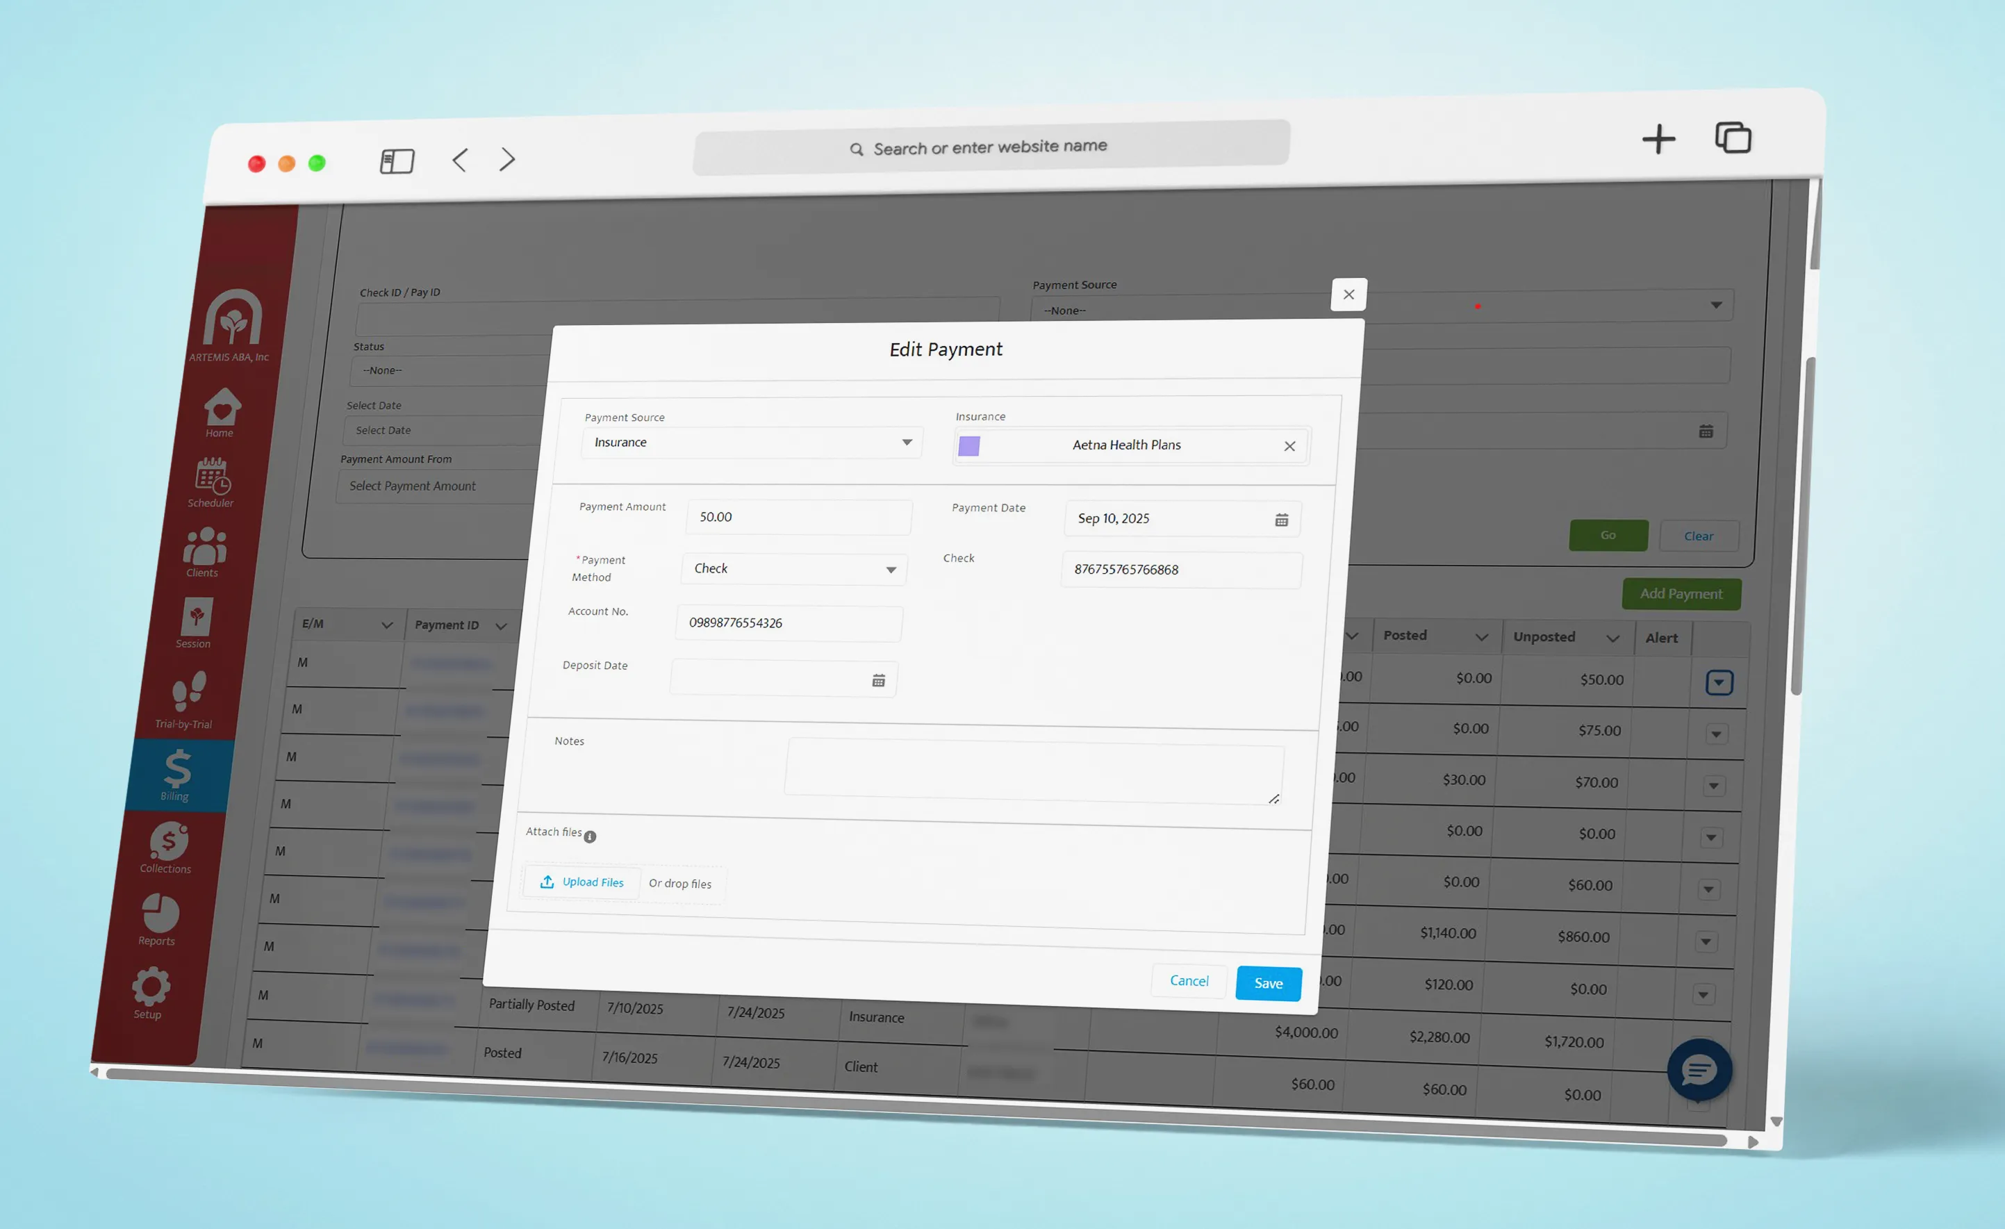This screenshot has width=2005, height=1229.
Task: Click the Clear filter button
Action: [1699, 536]
